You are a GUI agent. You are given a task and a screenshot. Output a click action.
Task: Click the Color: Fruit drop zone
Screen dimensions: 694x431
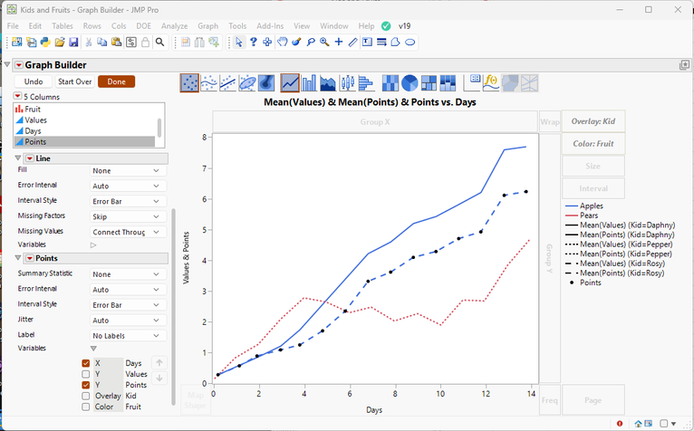click(x=593, y=144)
